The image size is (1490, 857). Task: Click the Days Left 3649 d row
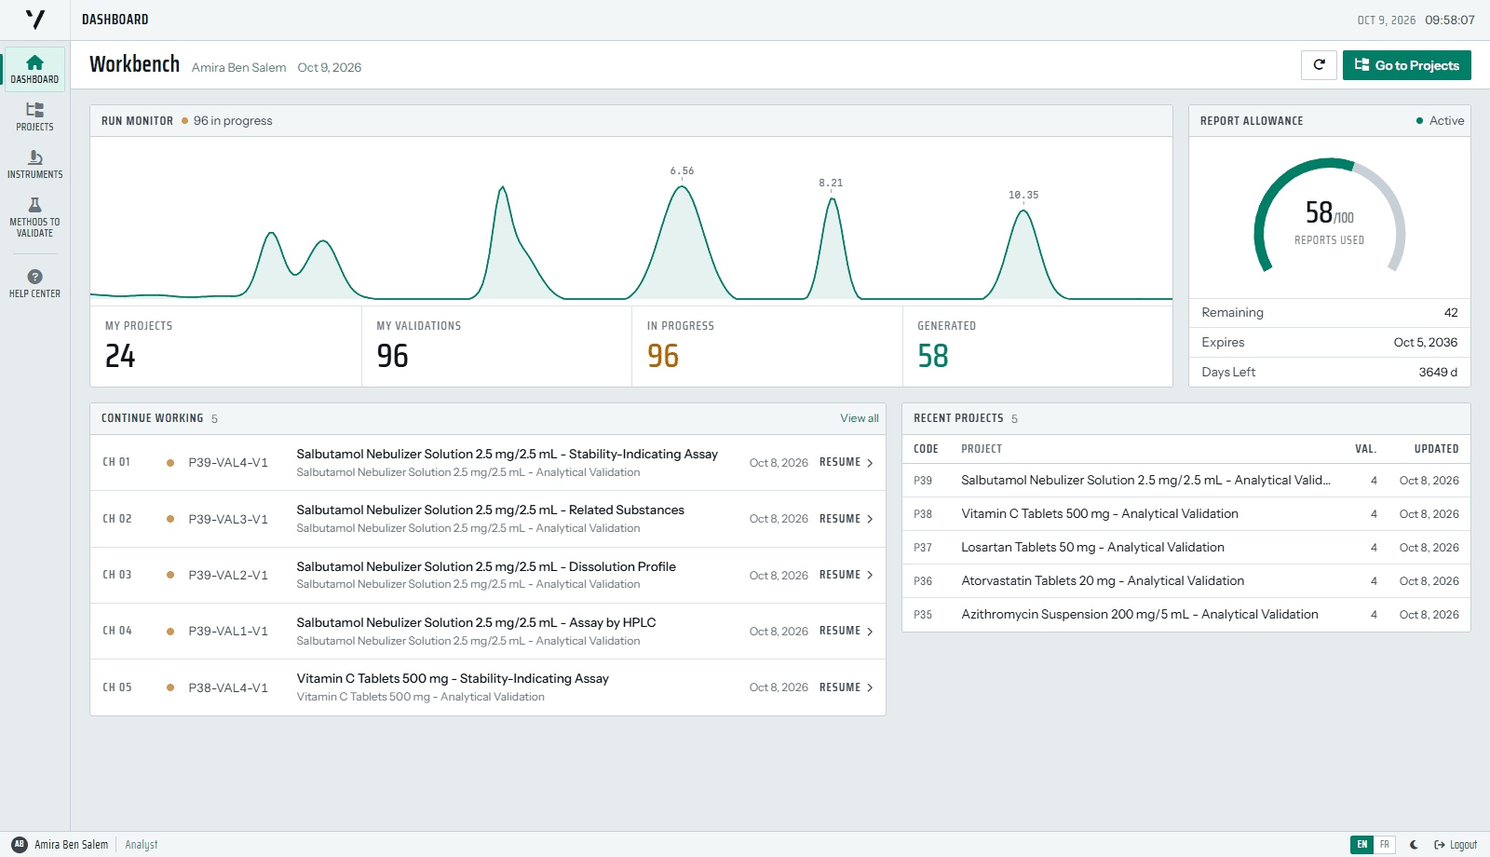(1330, 373)
